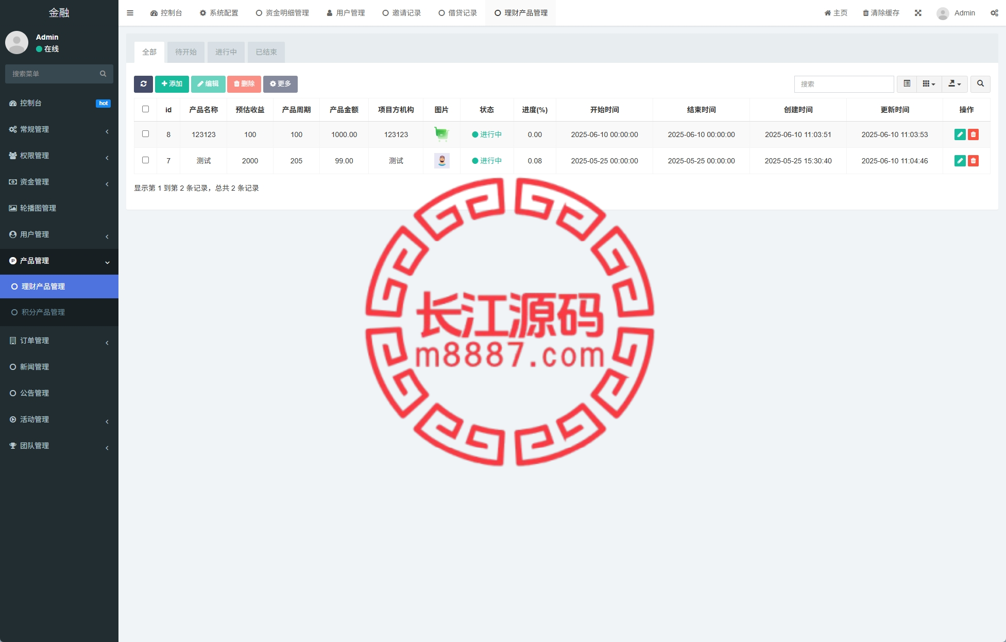Click the red delete icon for row 8
1006x642 pixels.
pyautogui.click(x=973, y=134)
